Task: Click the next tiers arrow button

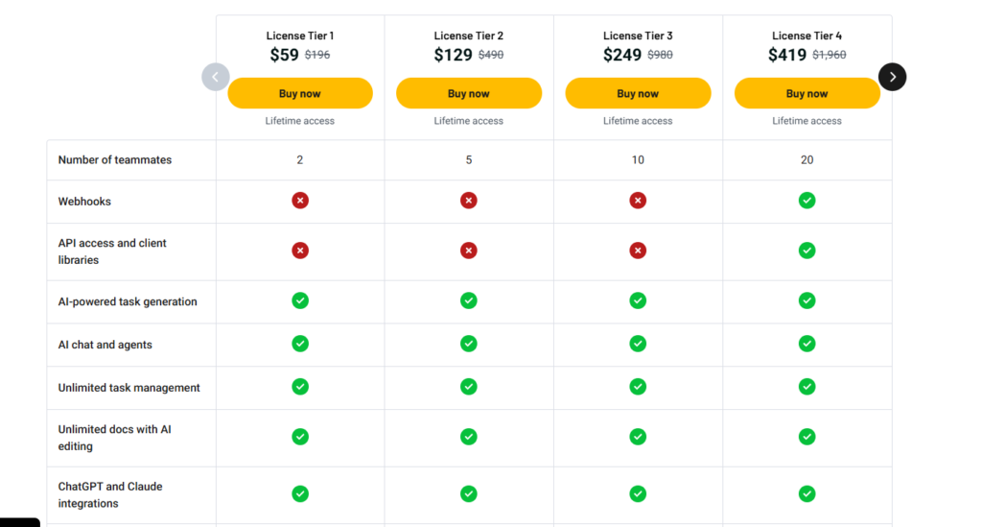Action: click(892, 77)
